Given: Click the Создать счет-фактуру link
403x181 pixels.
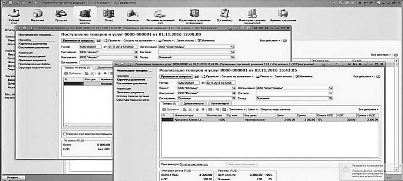Looking at the screenshot, I should (193, 164).
